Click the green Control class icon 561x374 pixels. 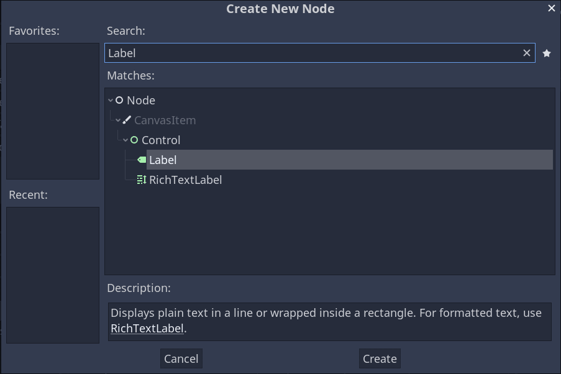click(134, 140)
